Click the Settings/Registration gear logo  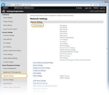tap(4, 11)
